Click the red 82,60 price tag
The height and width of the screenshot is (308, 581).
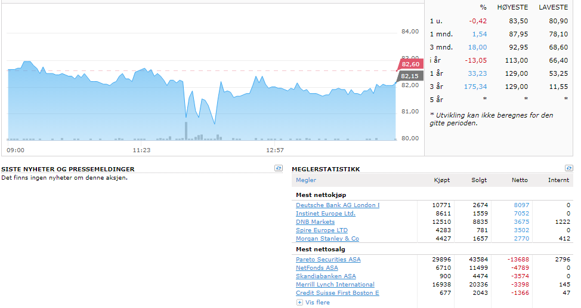coord(410,64)
